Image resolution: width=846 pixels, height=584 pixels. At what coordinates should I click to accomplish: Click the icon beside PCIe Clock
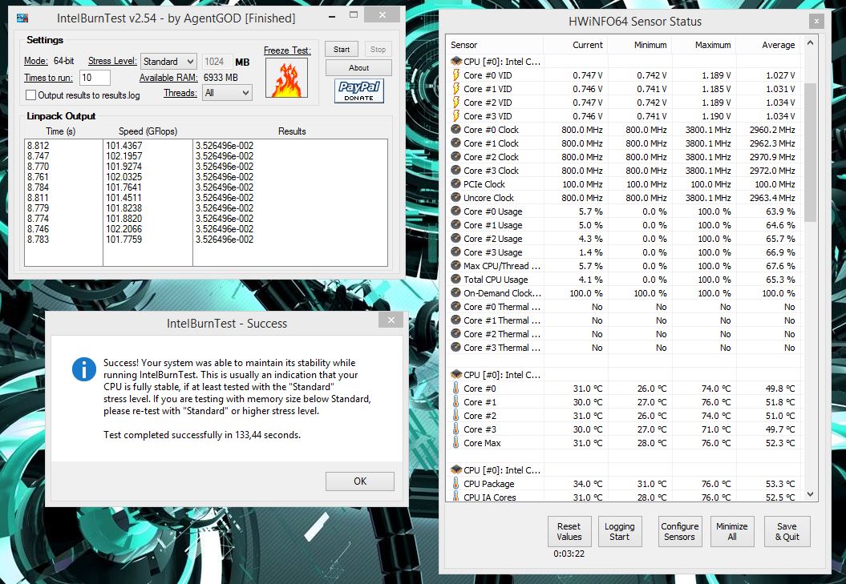(456, 184)
